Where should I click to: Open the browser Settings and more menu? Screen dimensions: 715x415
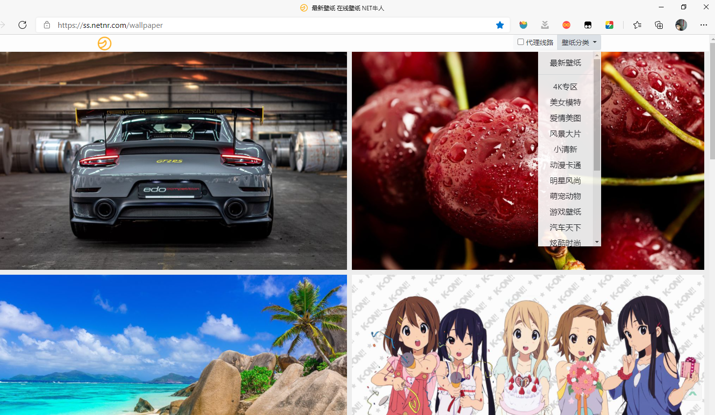click(x=704, y=25)
